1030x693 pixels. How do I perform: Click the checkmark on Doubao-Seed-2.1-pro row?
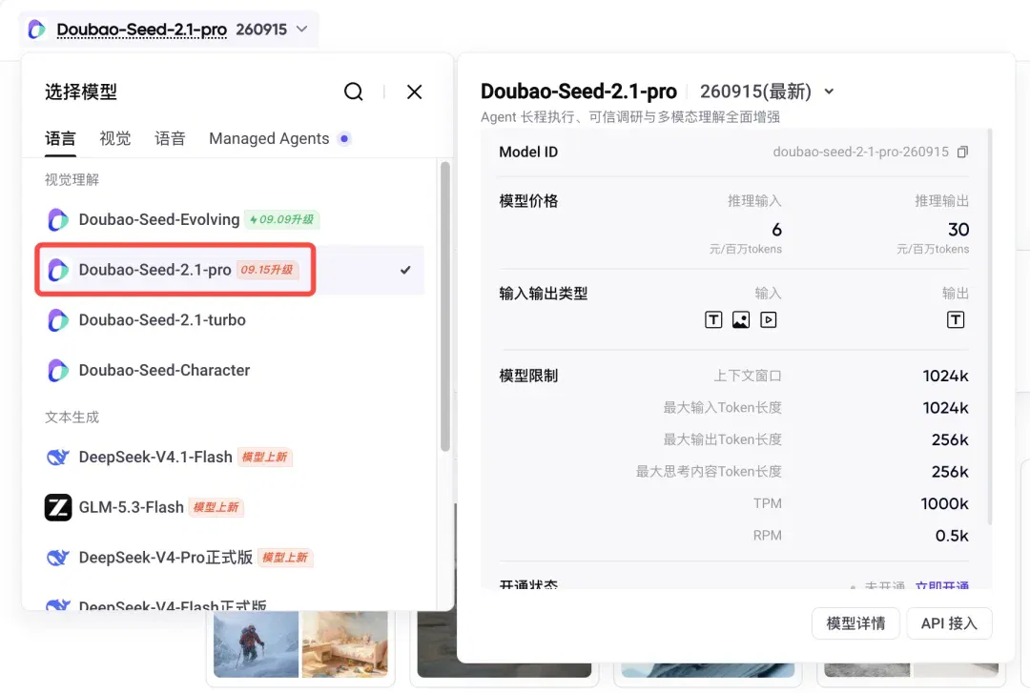405,270
